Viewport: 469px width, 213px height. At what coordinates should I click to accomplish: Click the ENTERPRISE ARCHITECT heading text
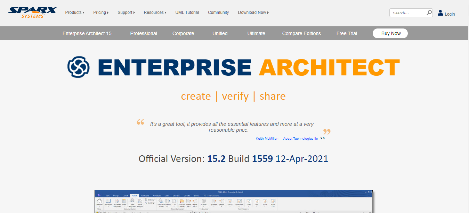249,67
